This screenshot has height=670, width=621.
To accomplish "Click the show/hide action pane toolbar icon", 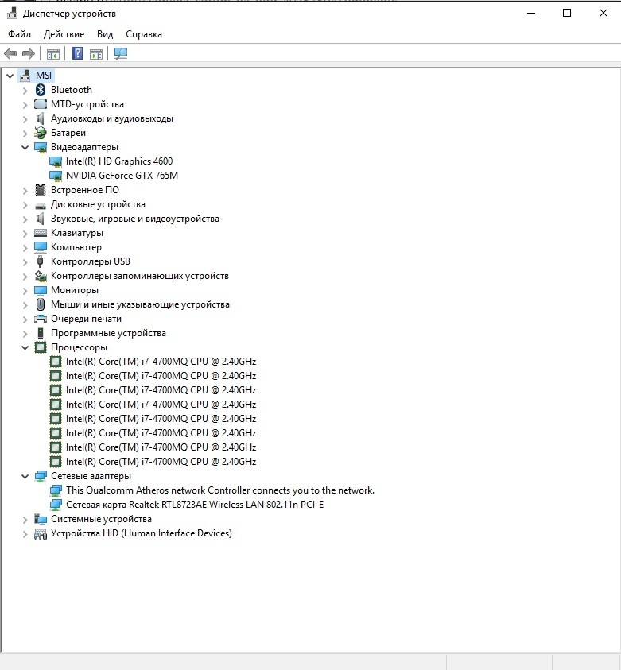I will pyautogui.click(x=96, y=54).
